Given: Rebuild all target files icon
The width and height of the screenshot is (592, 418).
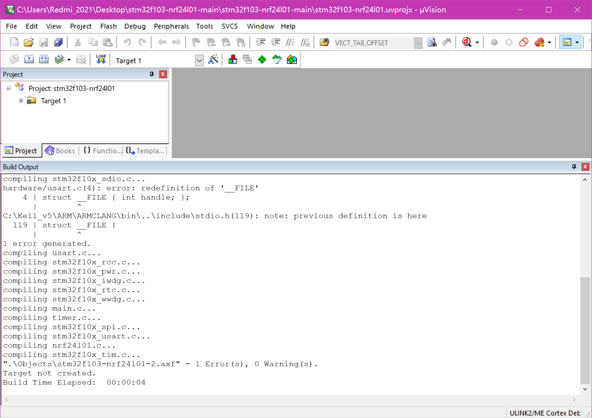Looking at the screenshot, I should [x=44, y=60].
